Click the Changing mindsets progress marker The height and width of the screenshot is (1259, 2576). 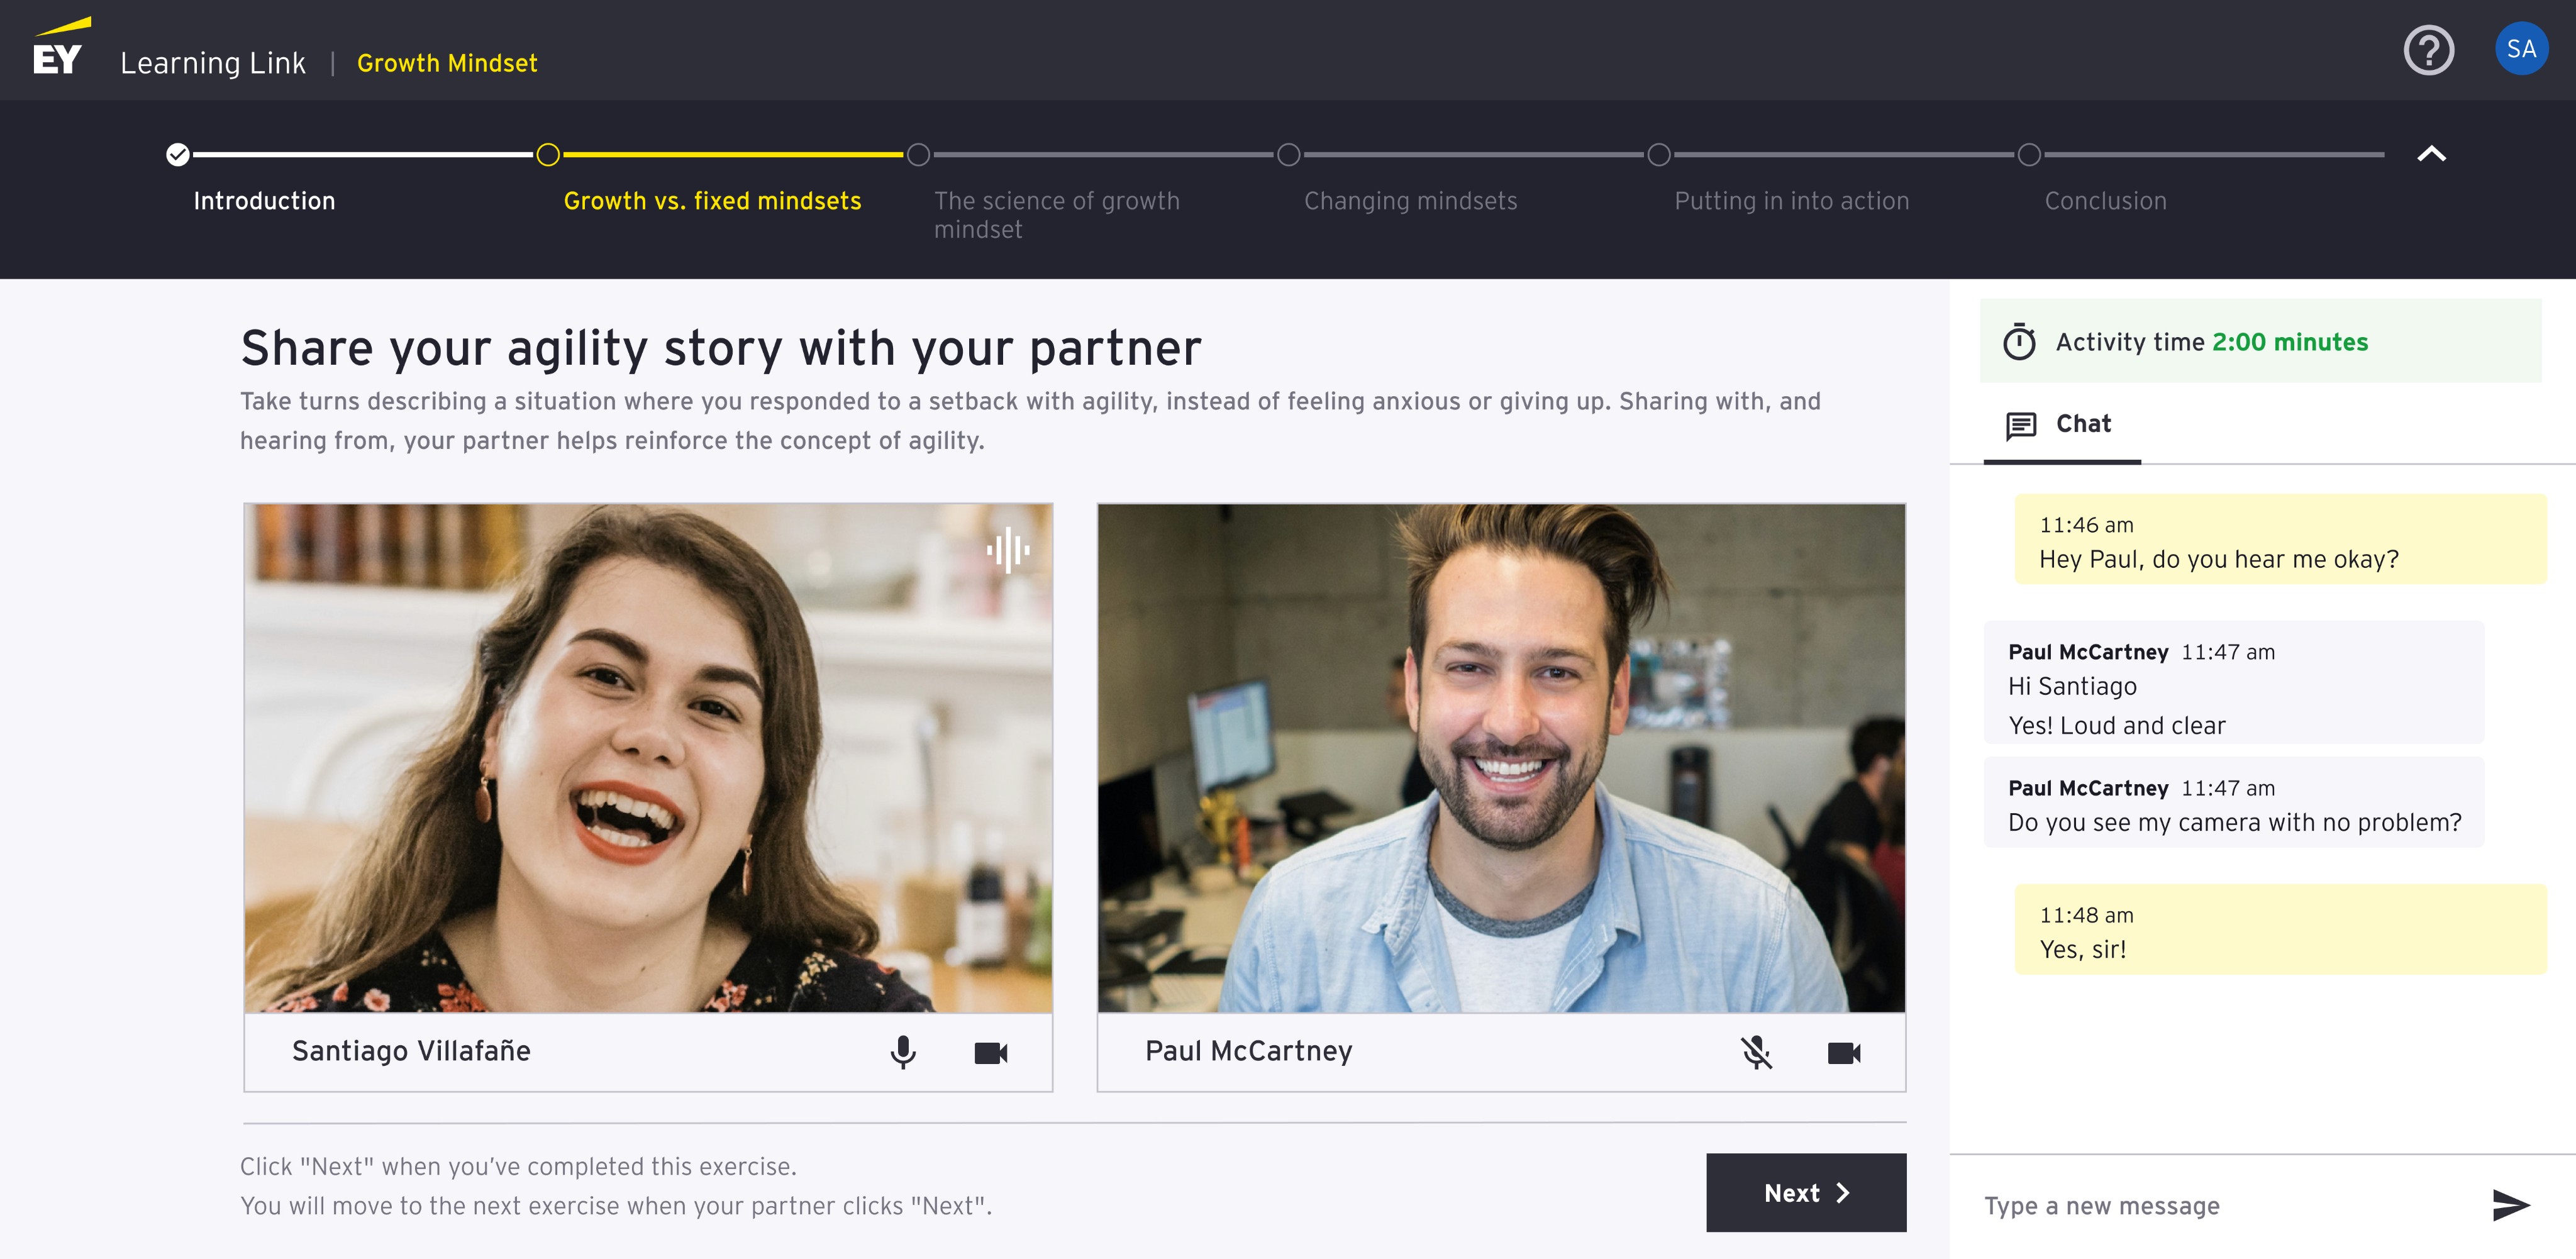point(1288,155)
